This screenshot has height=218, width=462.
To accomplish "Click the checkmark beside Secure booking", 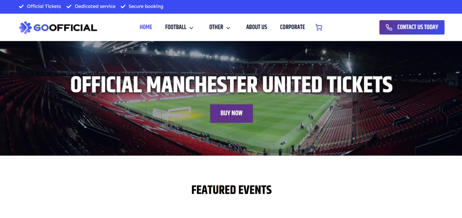I will tap(123, 6).
